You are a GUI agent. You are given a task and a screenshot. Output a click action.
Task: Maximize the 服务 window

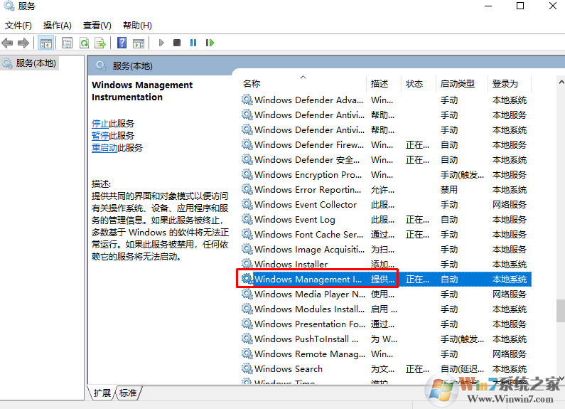pos(520,6)
